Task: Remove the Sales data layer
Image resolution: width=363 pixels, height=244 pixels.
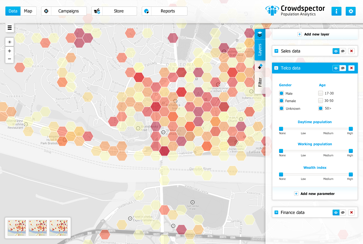Action: tap(351, 51)
